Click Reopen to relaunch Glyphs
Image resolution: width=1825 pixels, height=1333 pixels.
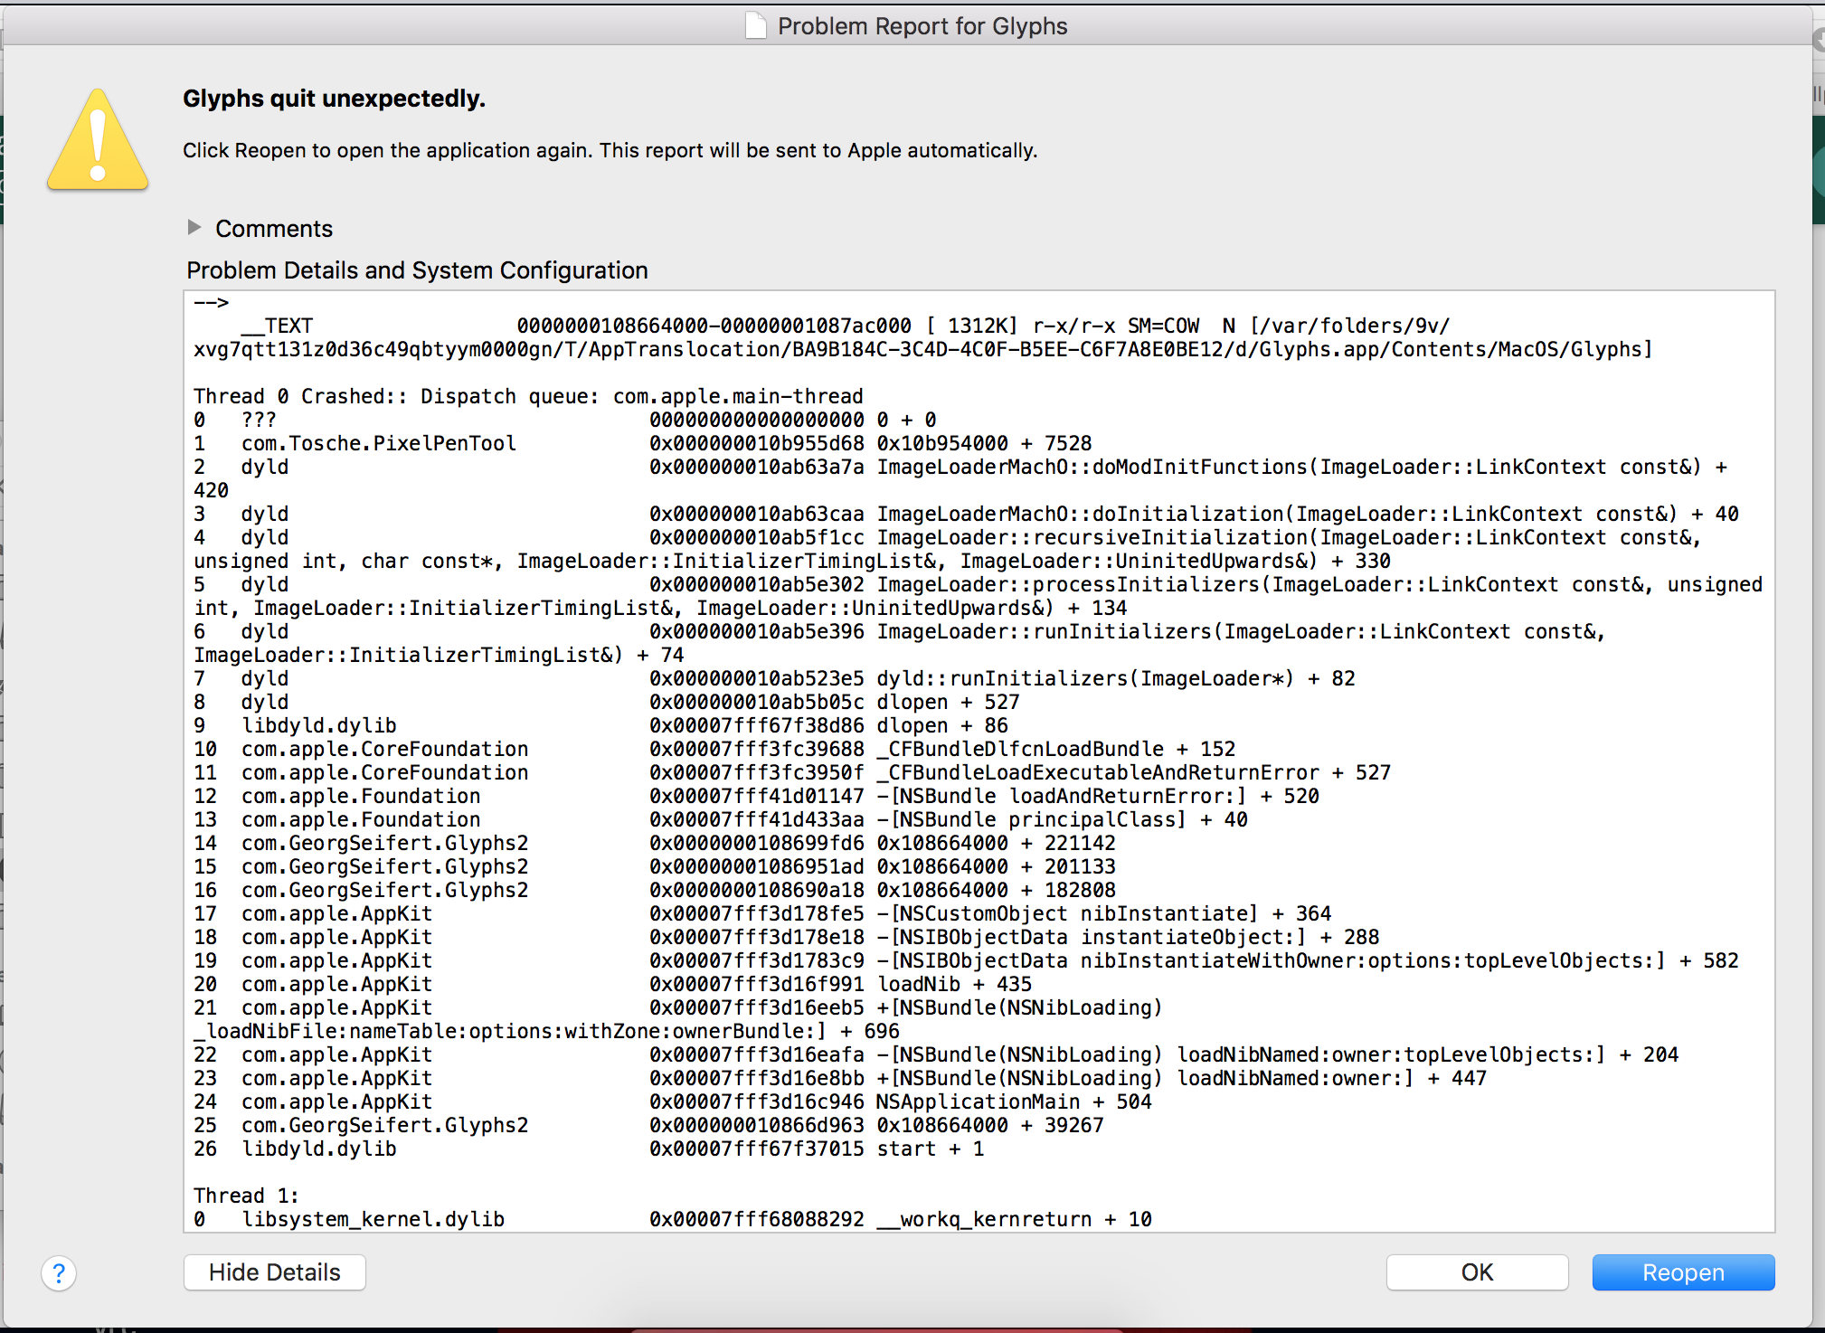1682,1272
